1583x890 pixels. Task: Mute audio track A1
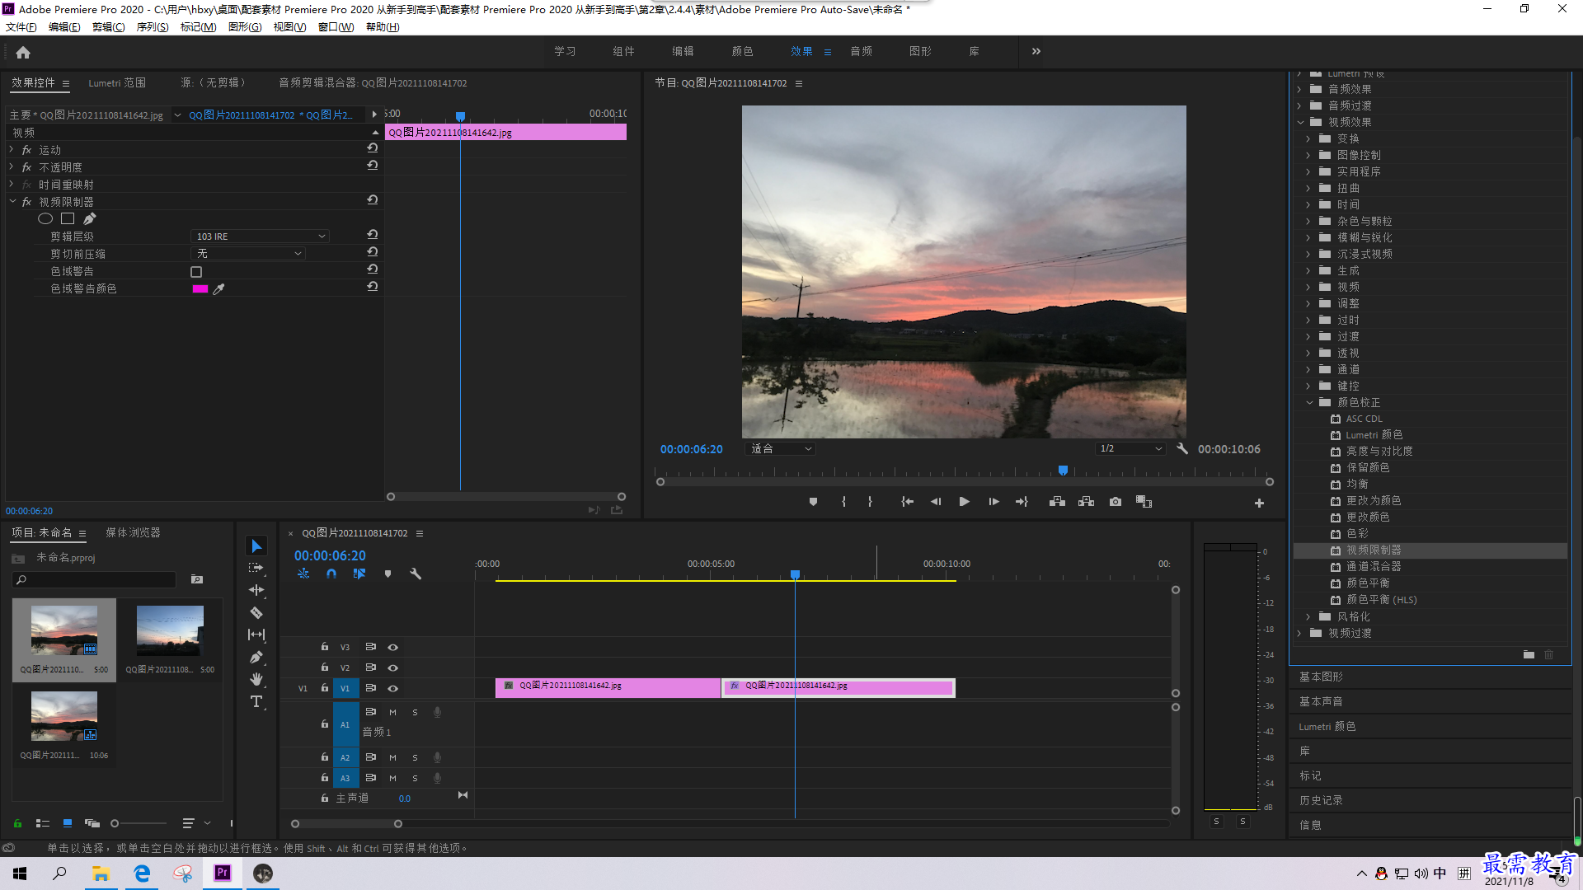(x=393, y=713)
